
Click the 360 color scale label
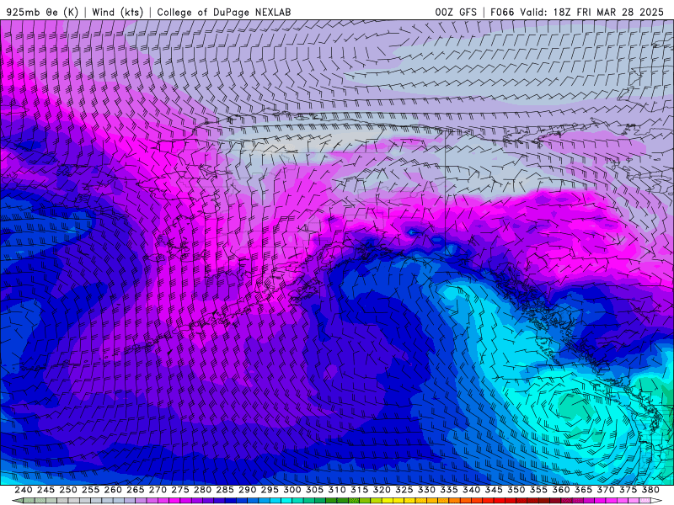[x=561, y=490]
